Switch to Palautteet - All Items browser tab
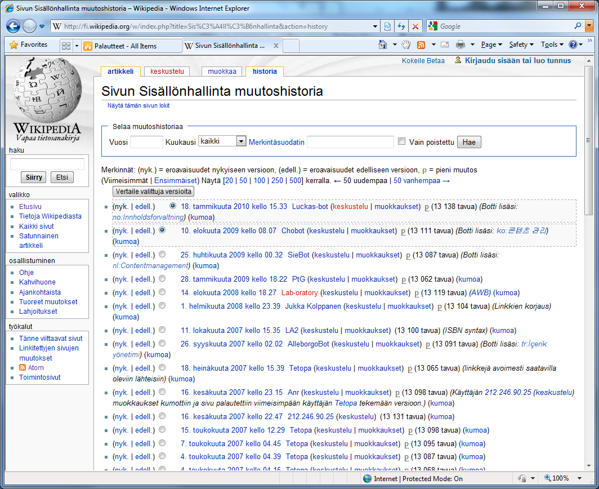Image resolution: width=599 pixels, height=489 pixels. point(132,46)
